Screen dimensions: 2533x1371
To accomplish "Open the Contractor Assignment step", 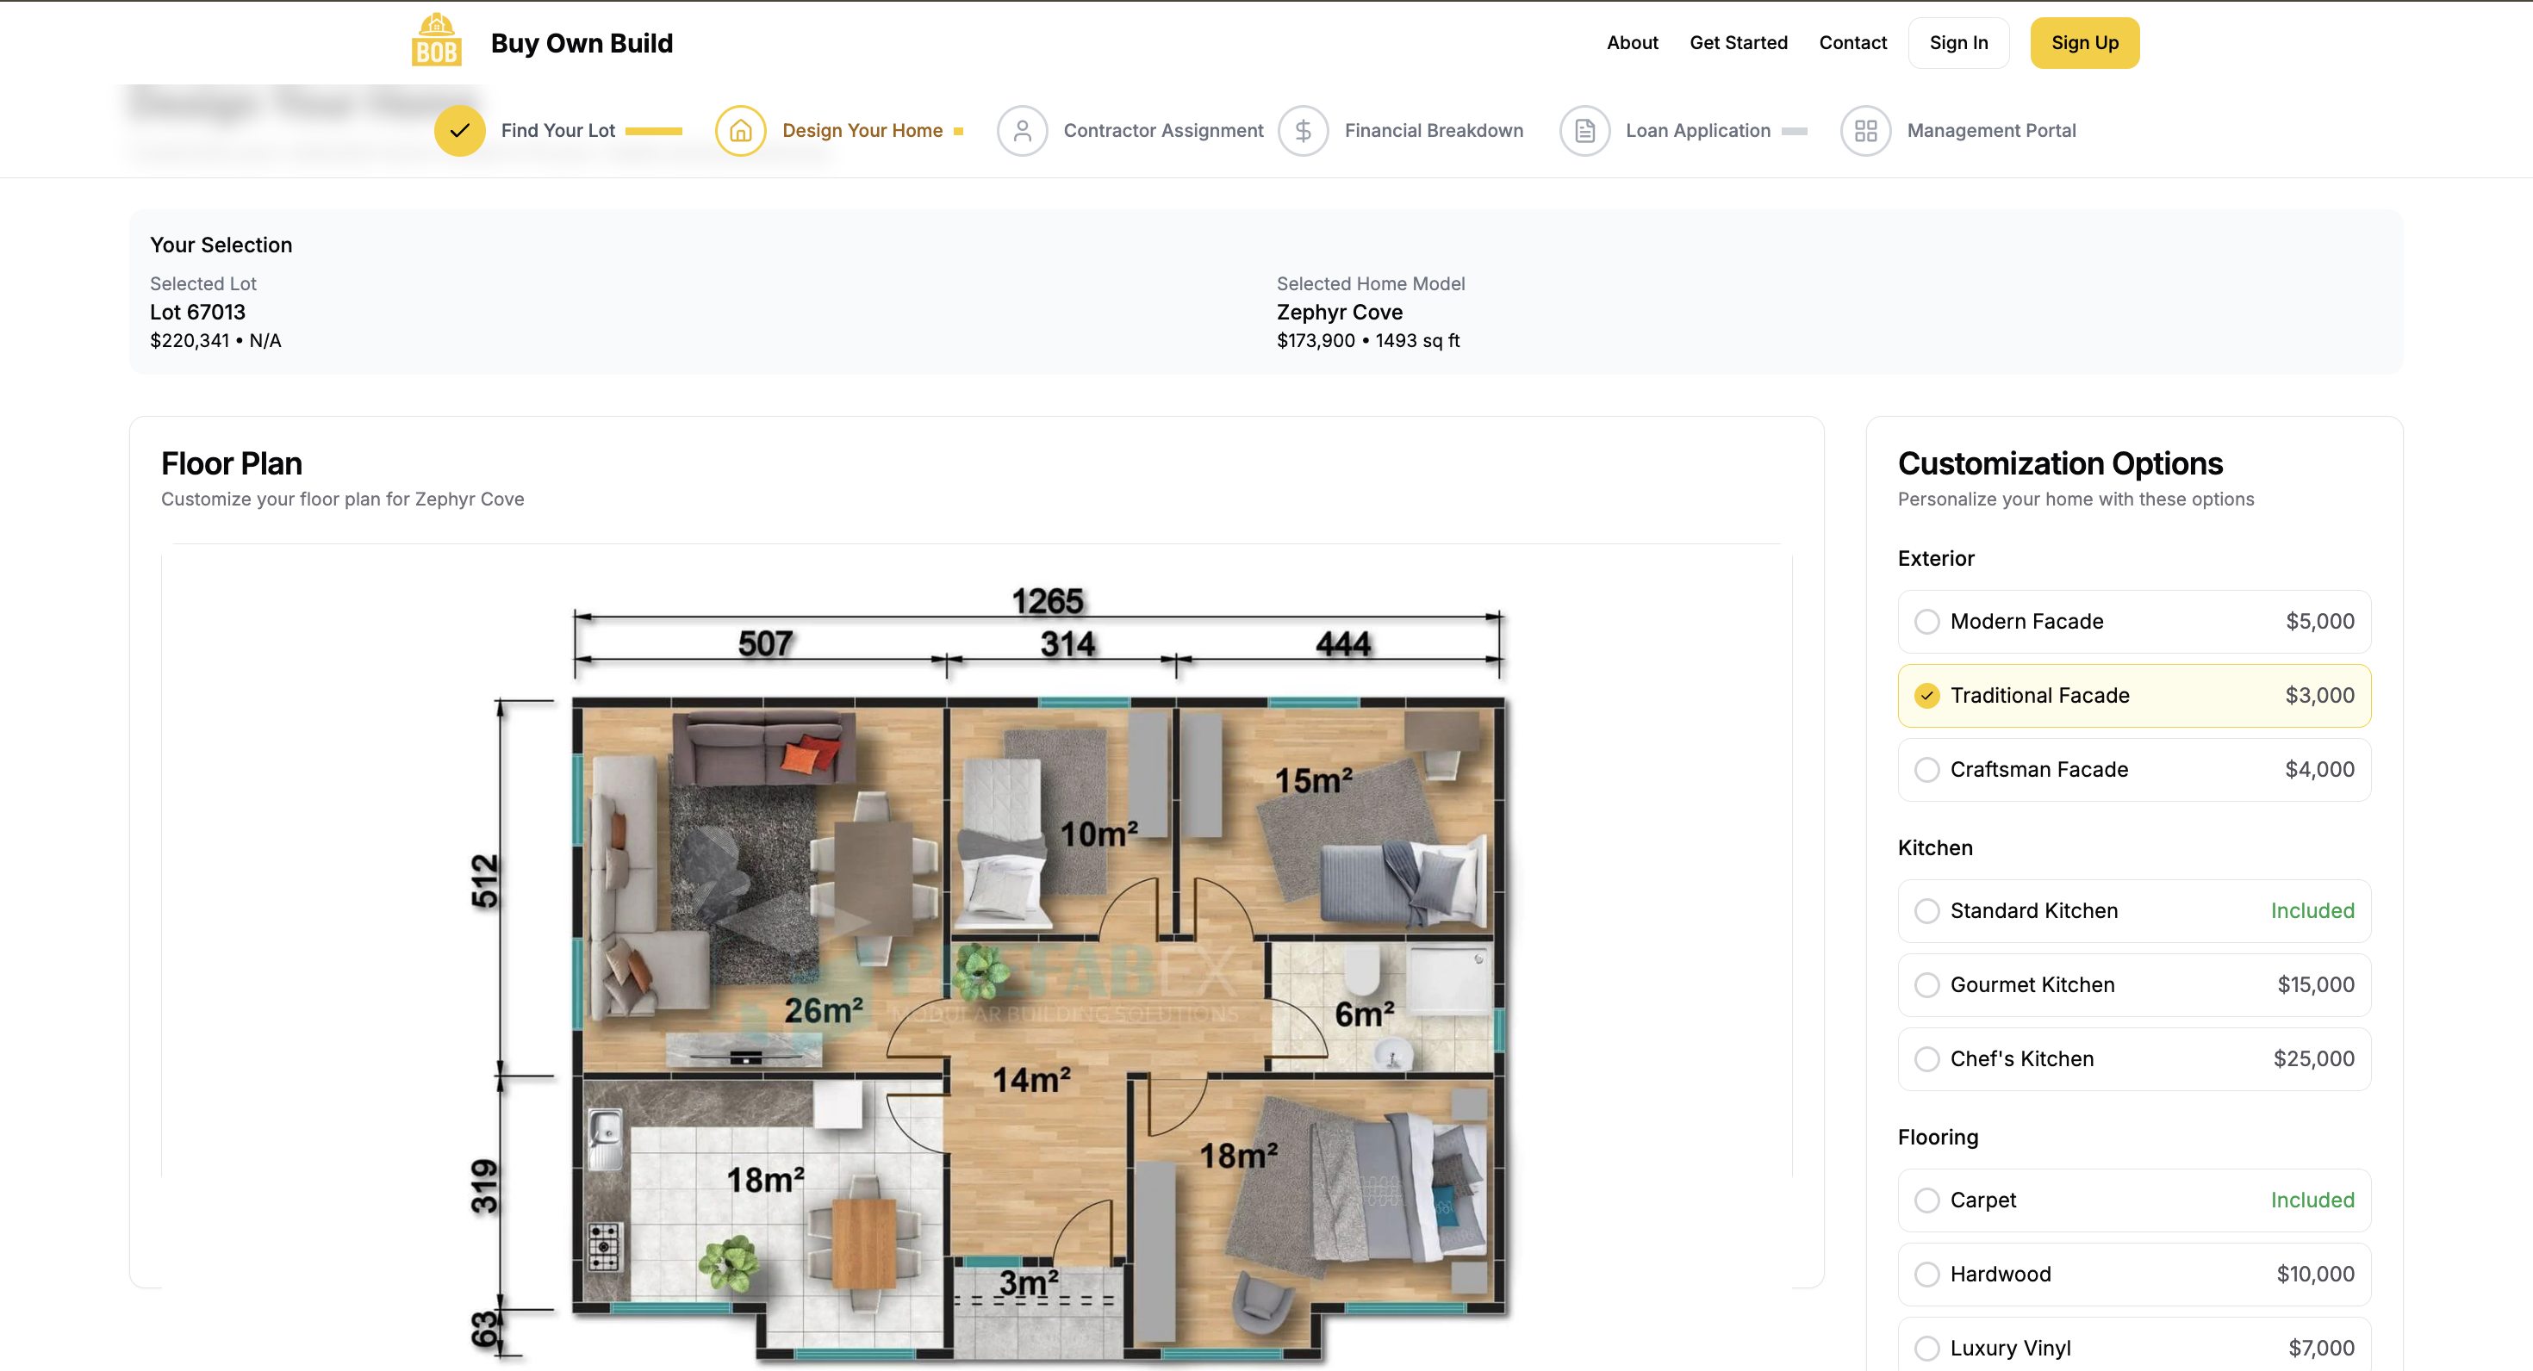I will tap(1163, 131).
